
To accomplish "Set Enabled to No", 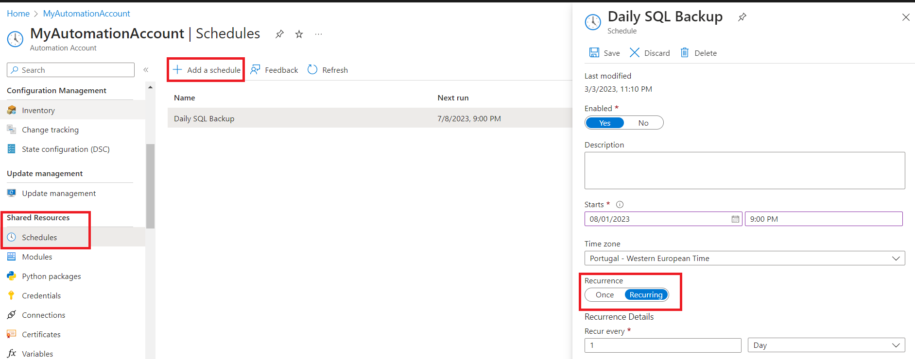I will click(643, 123).
